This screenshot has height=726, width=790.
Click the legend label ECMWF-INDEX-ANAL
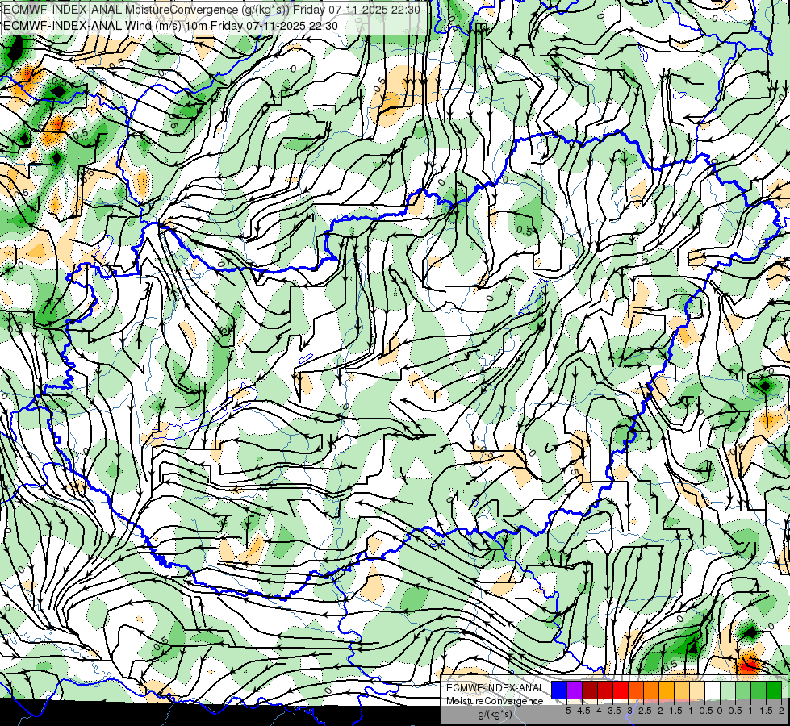[x=495, y=688]
